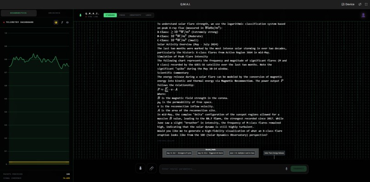The height and width of the screenshot is (182, 370).
Task: Click the 'June 1-10' chart node
Action: 242,153
